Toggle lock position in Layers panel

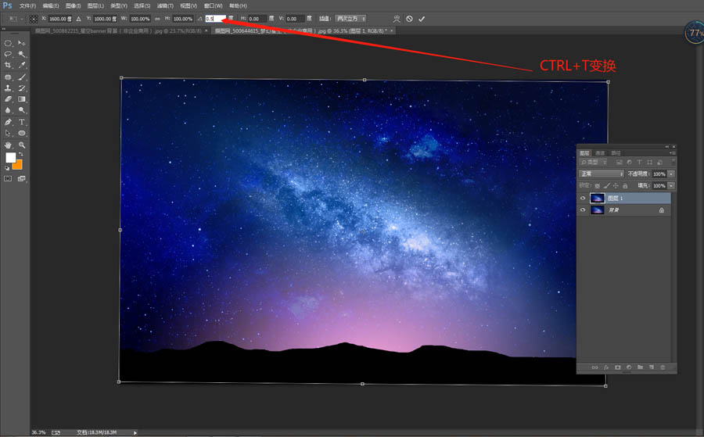click(x=616, y=186)
